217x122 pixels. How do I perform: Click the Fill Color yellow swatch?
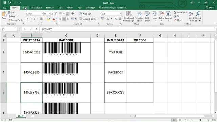pos(48,19)
